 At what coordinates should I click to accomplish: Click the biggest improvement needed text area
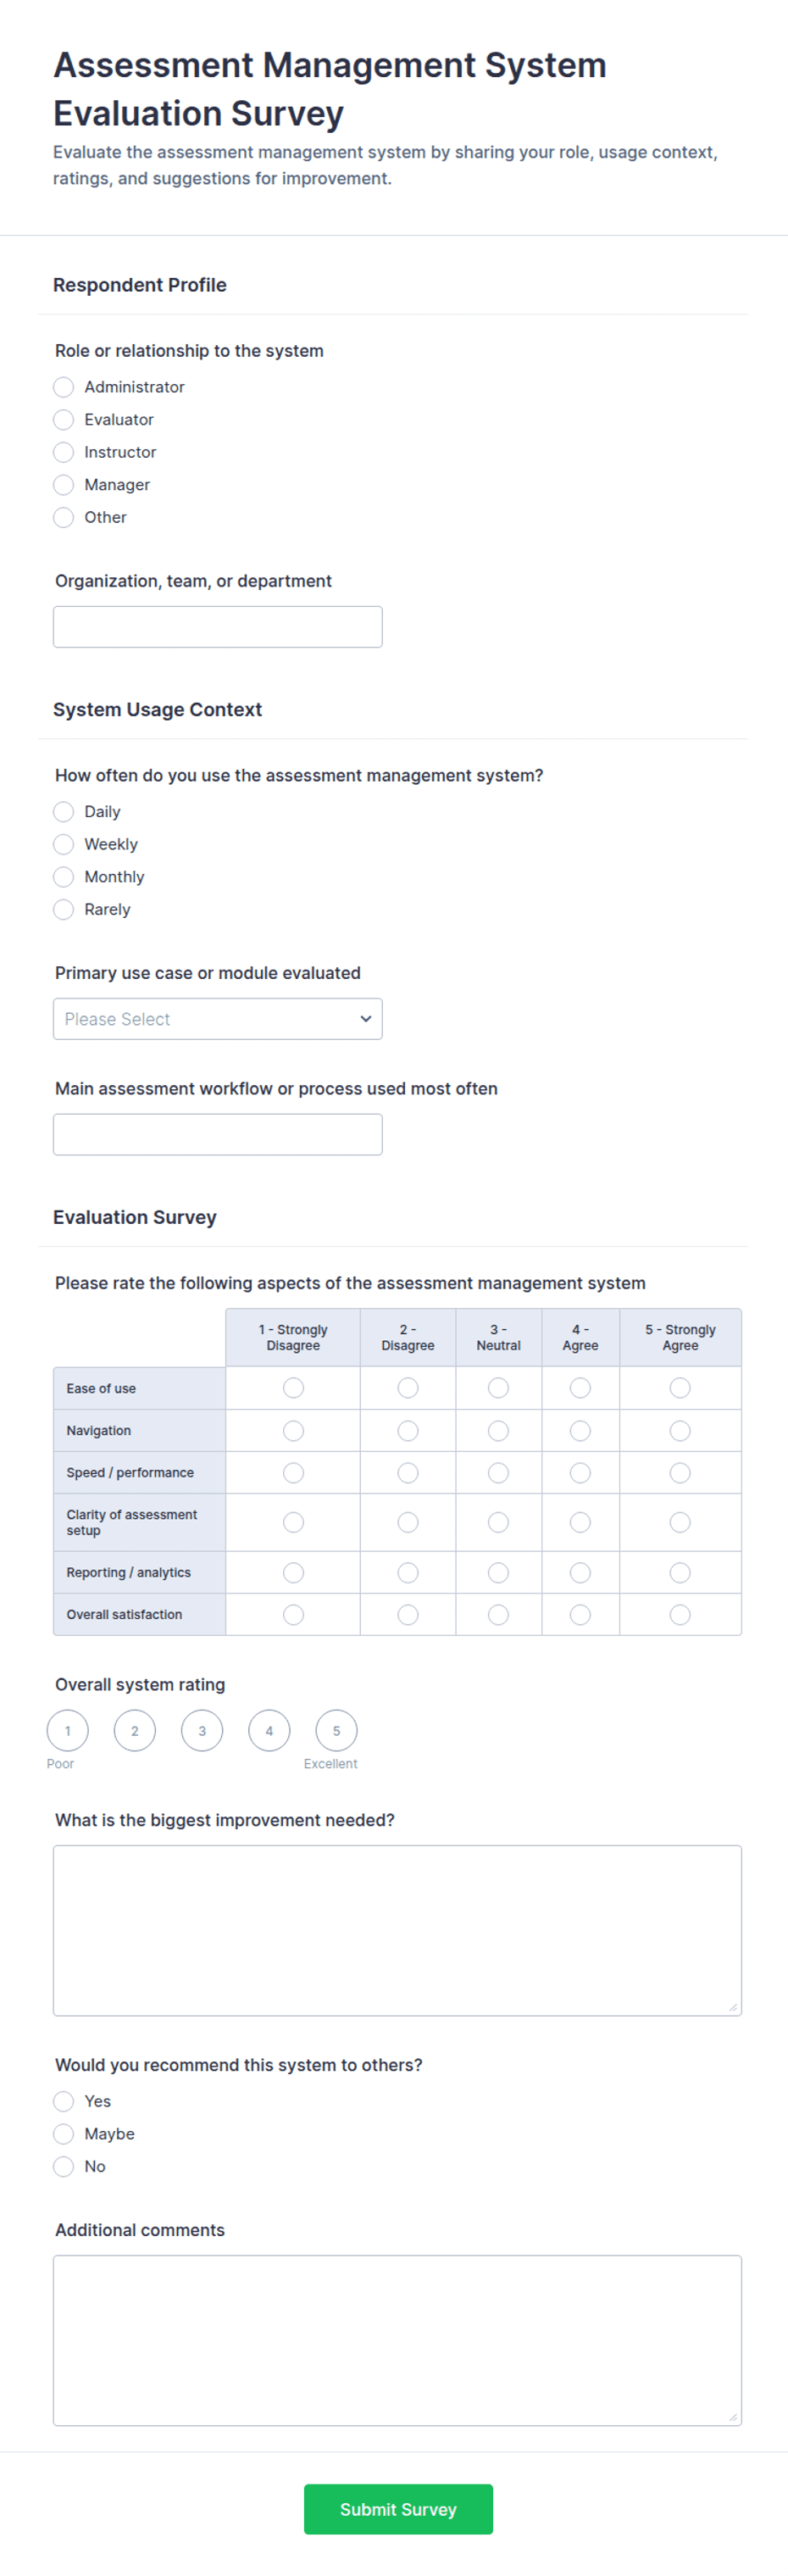397,1930
